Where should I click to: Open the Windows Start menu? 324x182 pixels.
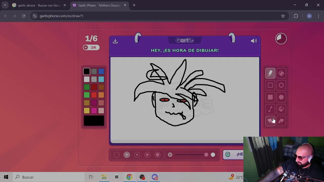coord(6,177)
